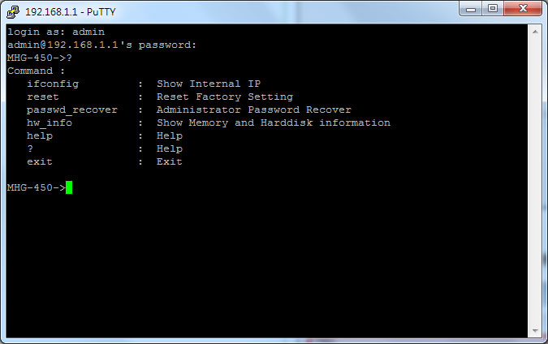
Task: Minimize the PuTTY window
Action: click(x=470, y=9)
